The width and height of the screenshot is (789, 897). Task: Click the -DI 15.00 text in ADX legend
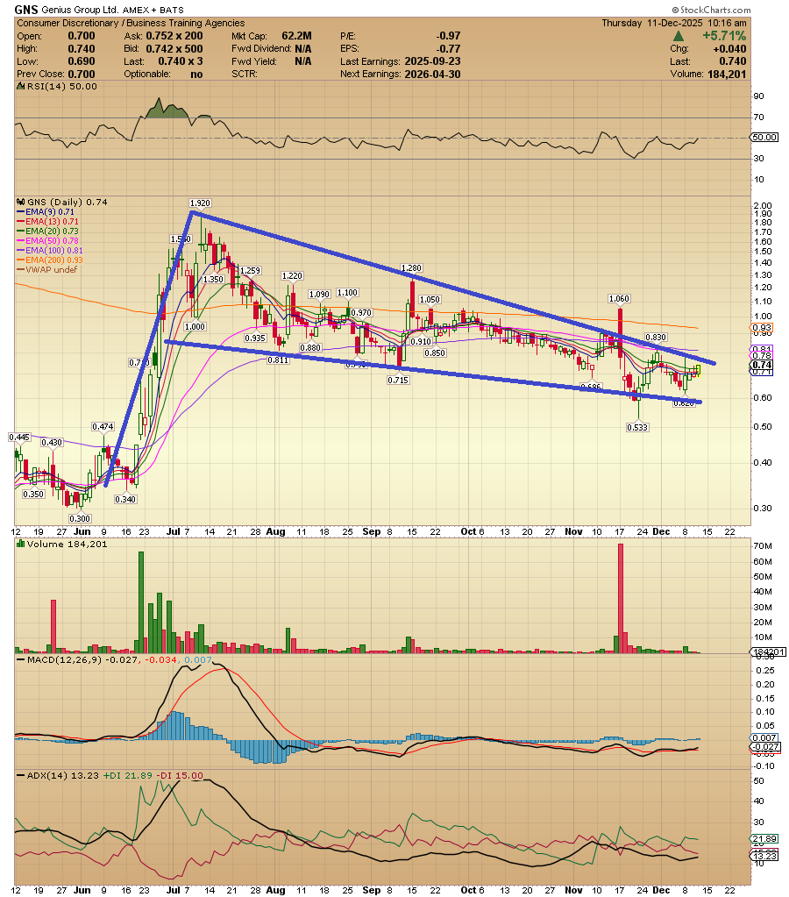180,776
